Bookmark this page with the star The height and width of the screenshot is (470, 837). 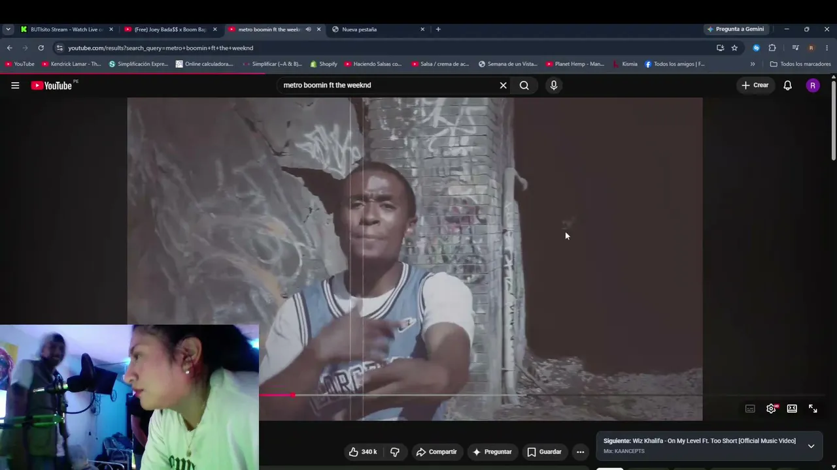[734, 48]
